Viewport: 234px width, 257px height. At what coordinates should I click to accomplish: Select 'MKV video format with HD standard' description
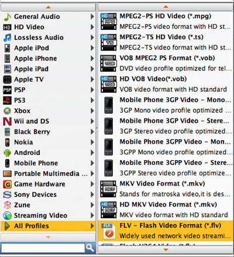click(174, 215)
